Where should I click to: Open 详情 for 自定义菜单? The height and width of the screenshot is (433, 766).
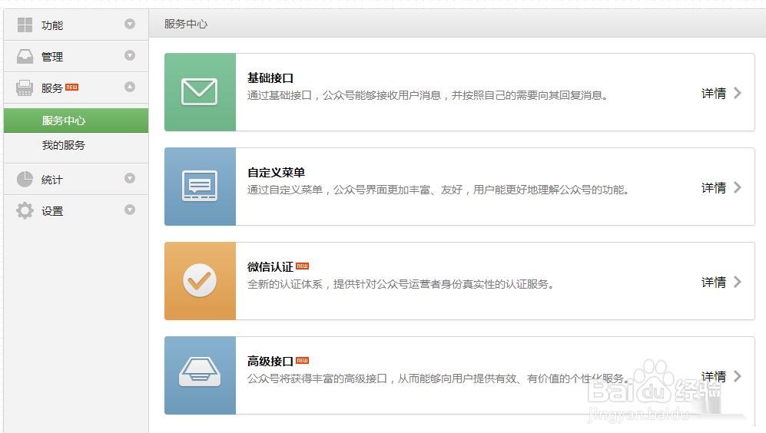pos(714,188)
